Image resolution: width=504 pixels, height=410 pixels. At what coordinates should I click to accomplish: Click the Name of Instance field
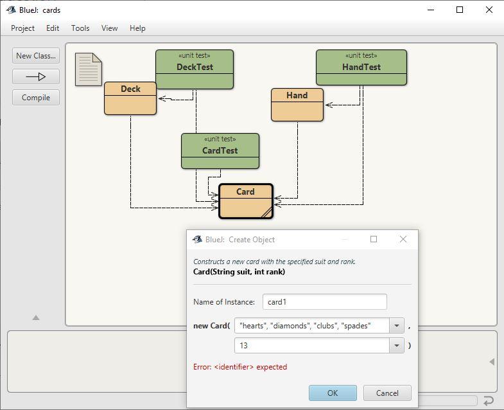[325, 302]
